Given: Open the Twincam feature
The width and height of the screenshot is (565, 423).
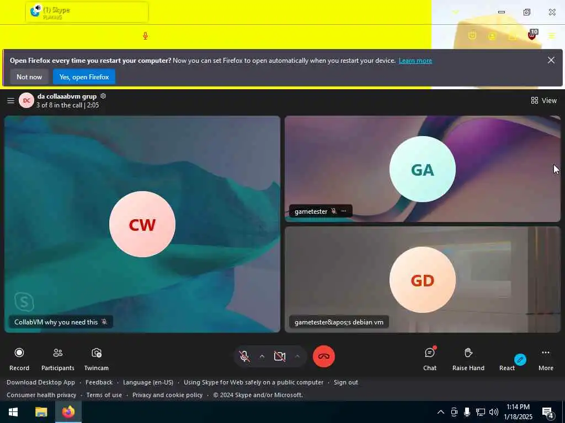Looking at the screenshot, I should (x=96, y=359).
